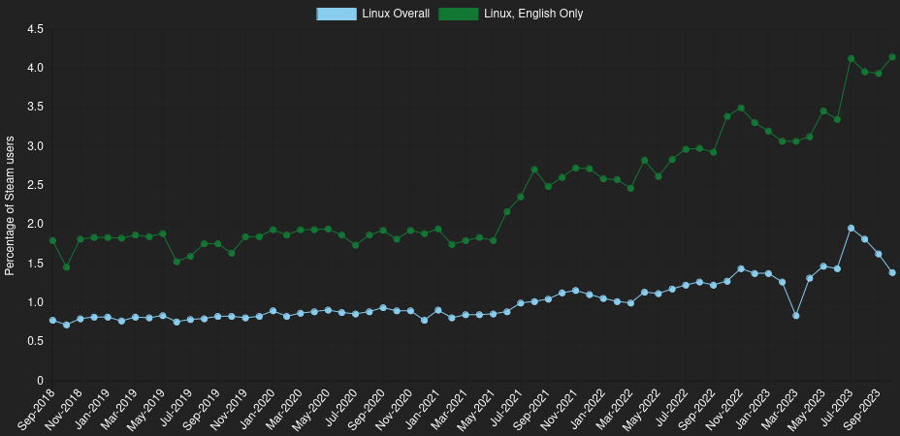Screen dimensions: 900x436
Task: Click the 4.5 y-axis tick label
Action: [35, 29]
